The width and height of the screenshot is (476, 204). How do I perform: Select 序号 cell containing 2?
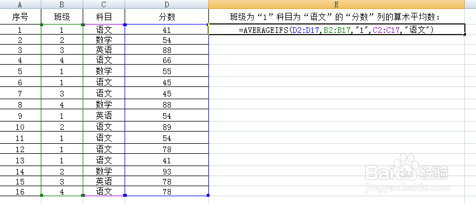pyautogui.click(x=20, y=40)
